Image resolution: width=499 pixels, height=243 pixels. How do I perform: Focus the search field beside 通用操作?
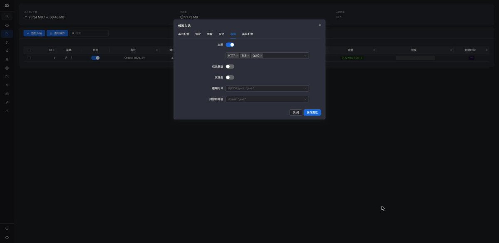[x=89, y=33]
